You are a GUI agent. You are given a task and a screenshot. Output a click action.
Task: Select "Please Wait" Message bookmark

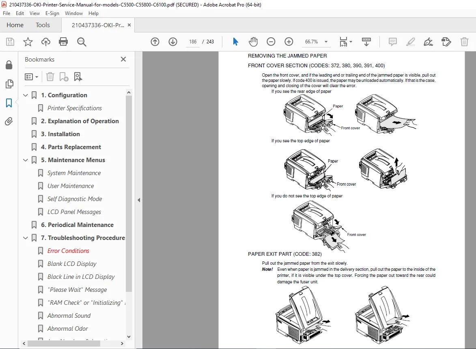tap(77, 290)
